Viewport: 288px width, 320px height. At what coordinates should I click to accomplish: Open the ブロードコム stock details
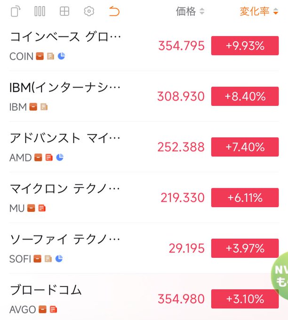pos(46,290)
